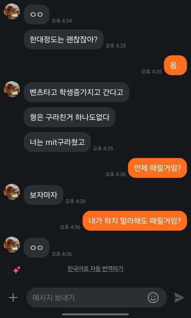Tap the 너는 mit구라쳤고 message bubble
Screen dimensions: 191x318
[57, 142]
